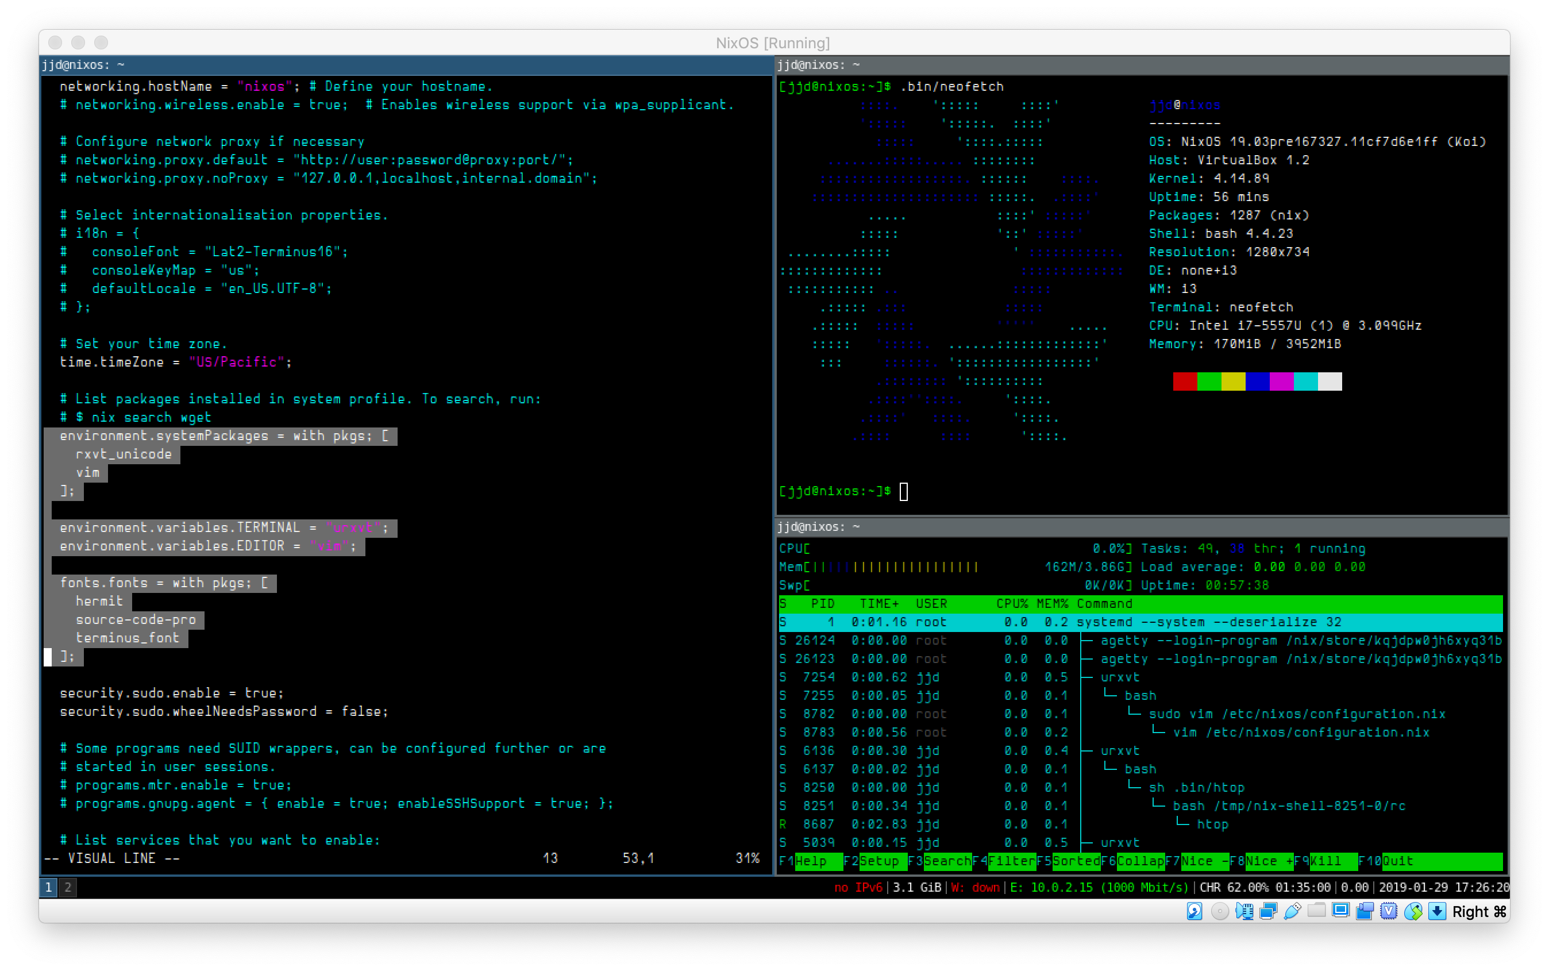Viewport: 1549px width, 971px height.
Task: Click the hard disk activity indicator icon
Action: click(1194, 911)
